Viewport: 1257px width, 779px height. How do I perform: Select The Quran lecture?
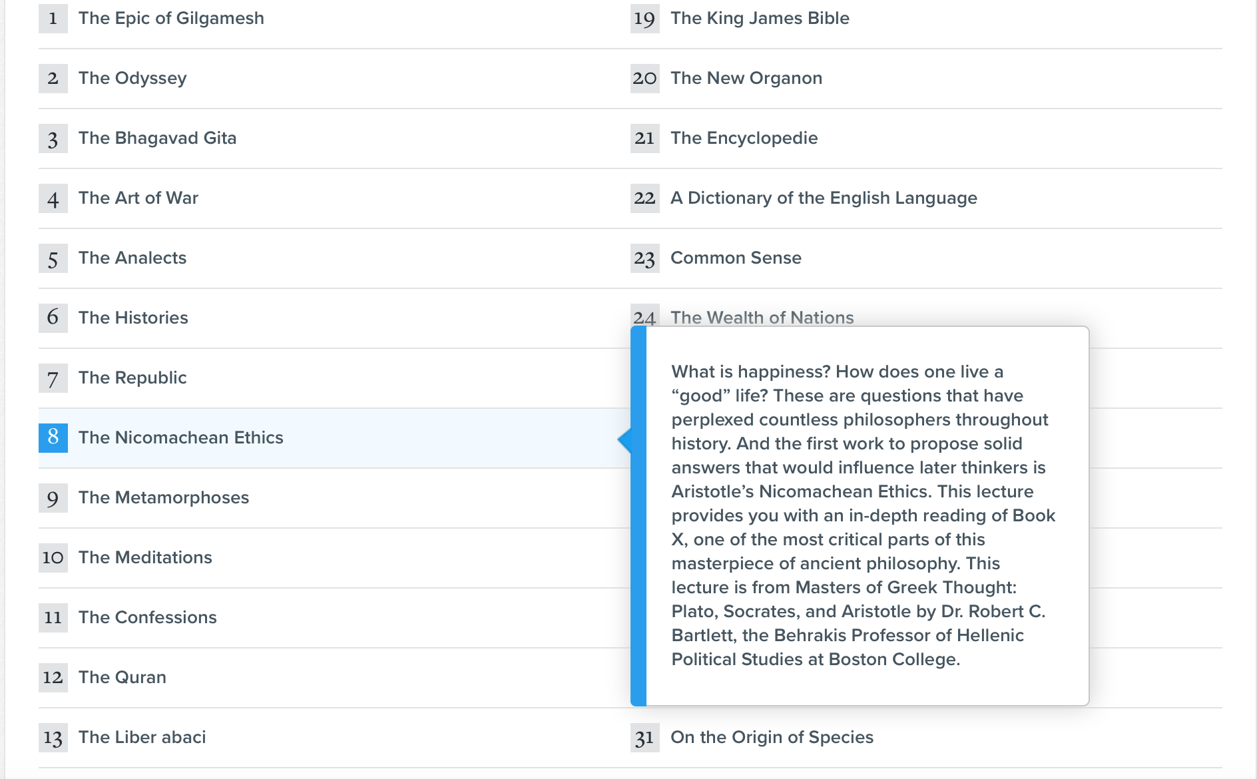tap(123, 678)
